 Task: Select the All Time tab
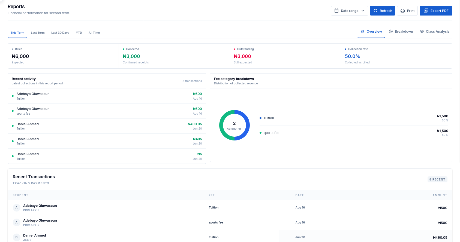(x=94, y=33)
